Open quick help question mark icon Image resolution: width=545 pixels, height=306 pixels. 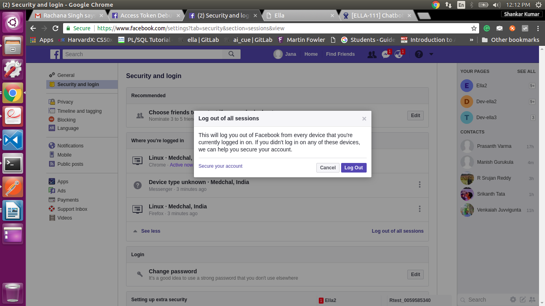(x=419, y=54)
